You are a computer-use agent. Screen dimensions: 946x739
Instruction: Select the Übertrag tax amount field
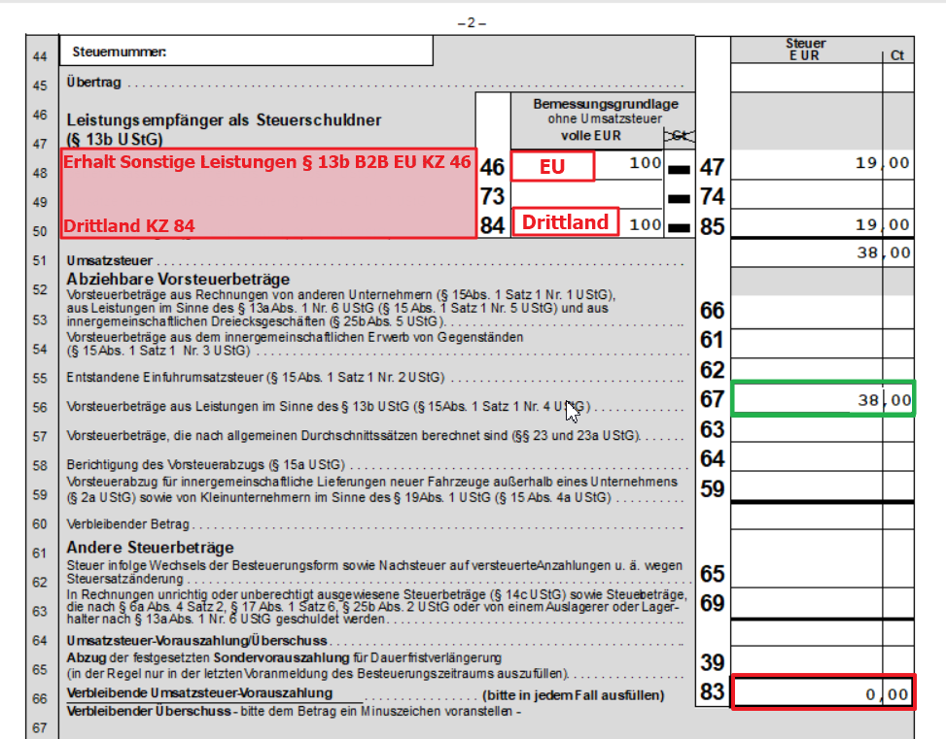click(822, 78)
